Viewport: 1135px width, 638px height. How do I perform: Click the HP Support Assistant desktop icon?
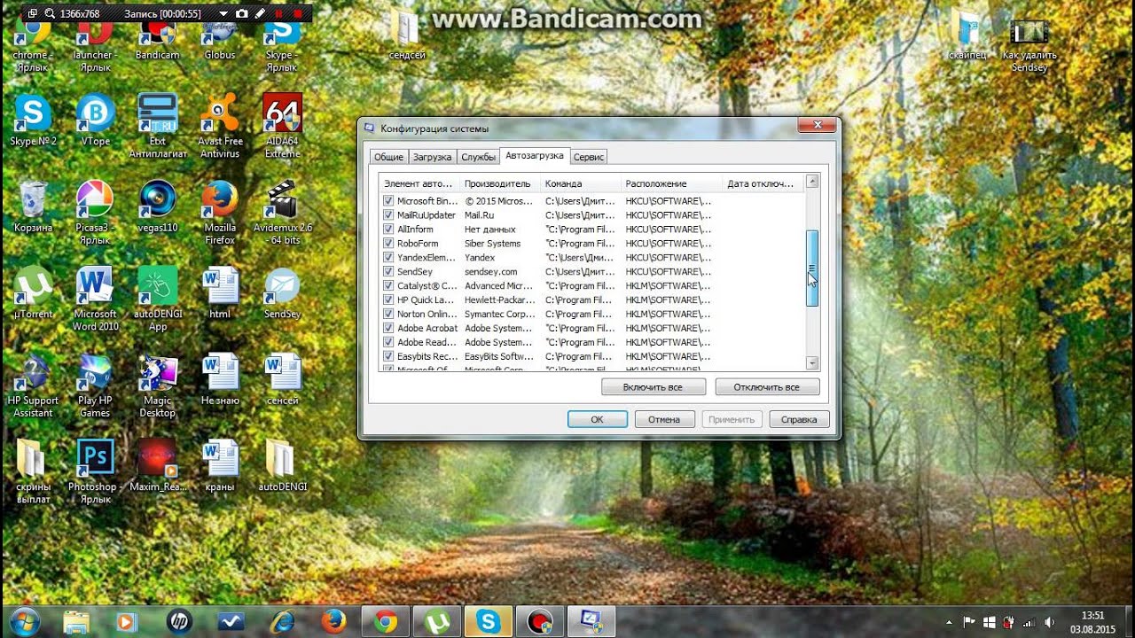[33, 385]
